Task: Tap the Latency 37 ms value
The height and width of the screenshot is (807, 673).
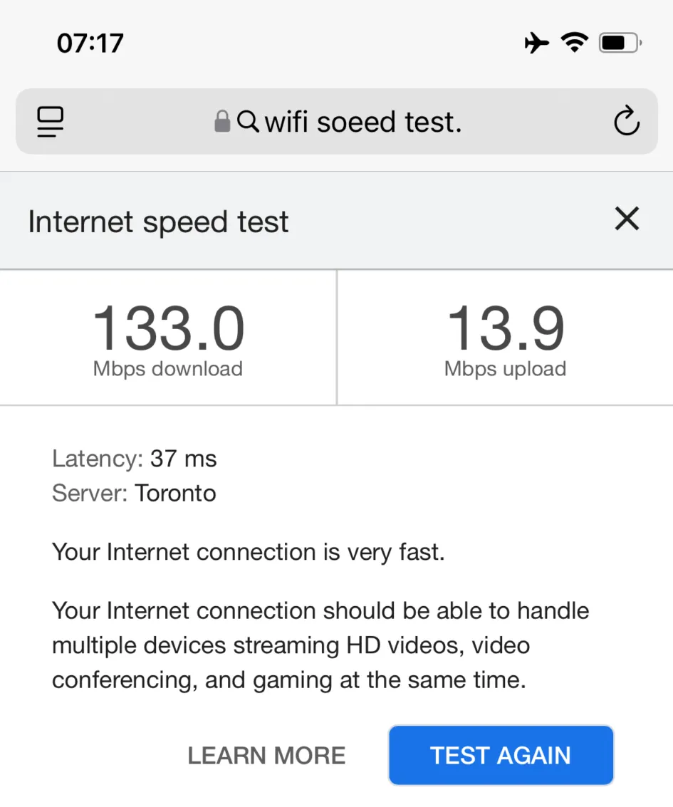Action: [x=183, y=459]
